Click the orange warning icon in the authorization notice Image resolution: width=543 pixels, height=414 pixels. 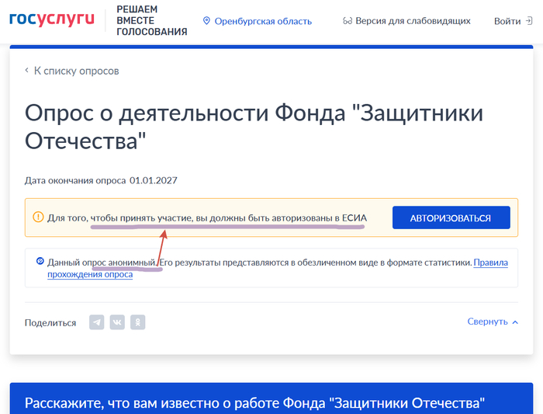coord(38,217)
